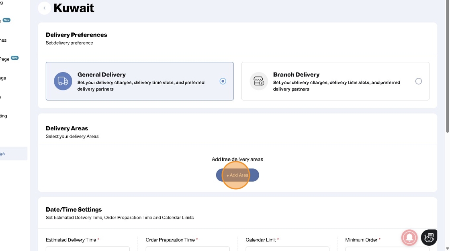Viewport: 450px width, 251px height.
Task: Click the Minimum Order field
Action: point(387,249)
